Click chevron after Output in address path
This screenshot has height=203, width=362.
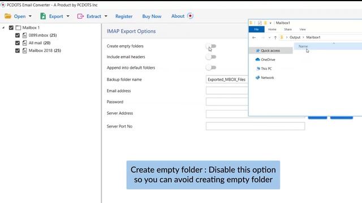coord(303,37)
